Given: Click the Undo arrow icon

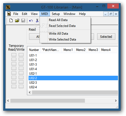Looking at the screenshot, I should coord(31,21).
